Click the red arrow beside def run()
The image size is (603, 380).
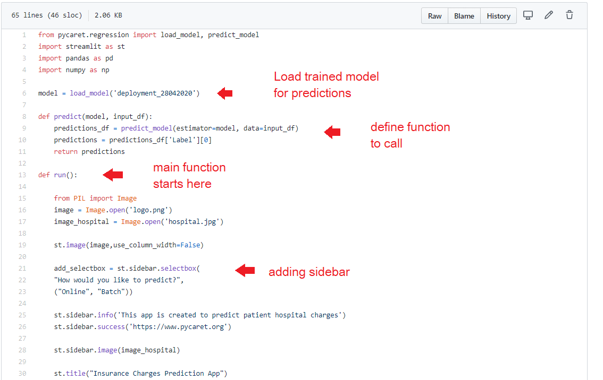tap(113, 175)
